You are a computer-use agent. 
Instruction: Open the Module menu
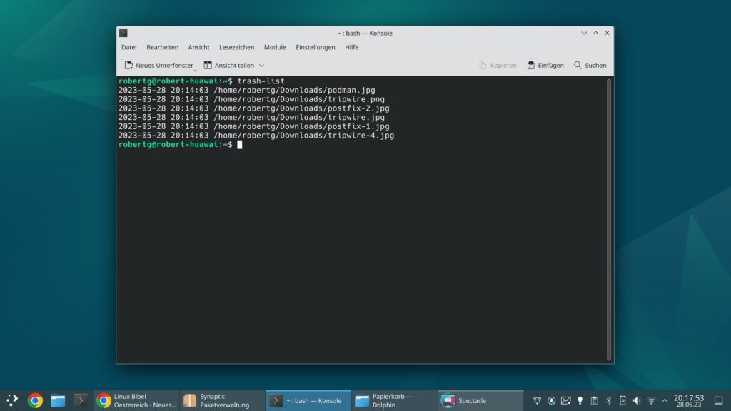275,47
